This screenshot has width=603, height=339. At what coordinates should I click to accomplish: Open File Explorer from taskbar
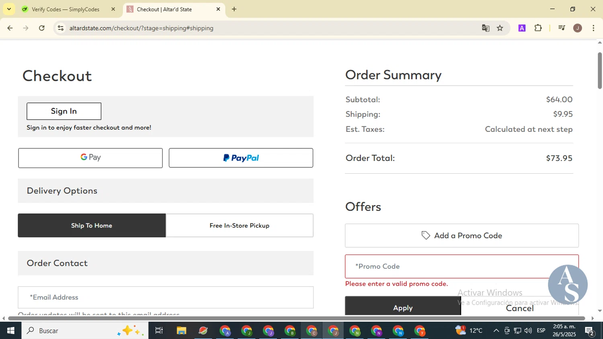(181, 331)
